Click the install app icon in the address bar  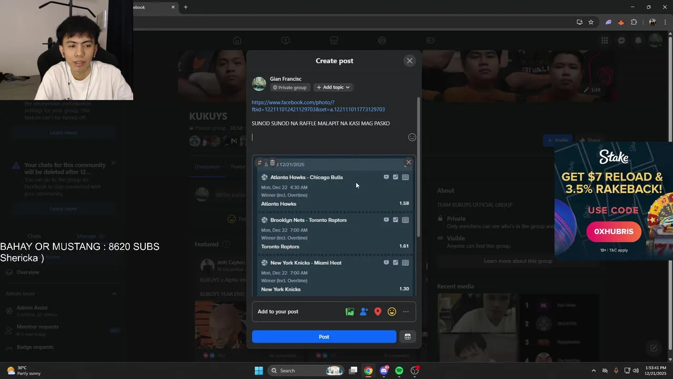click(x=579, y=22)
